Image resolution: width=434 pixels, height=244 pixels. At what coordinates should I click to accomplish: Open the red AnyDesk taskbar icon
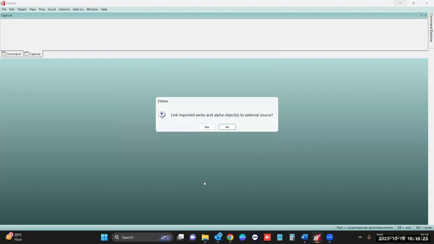coord(267,237)
